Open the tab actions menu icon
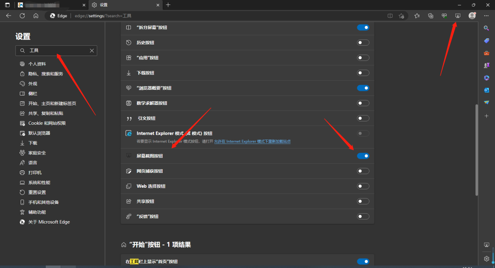This screenshot has height=268, width=495. point(7,5)
